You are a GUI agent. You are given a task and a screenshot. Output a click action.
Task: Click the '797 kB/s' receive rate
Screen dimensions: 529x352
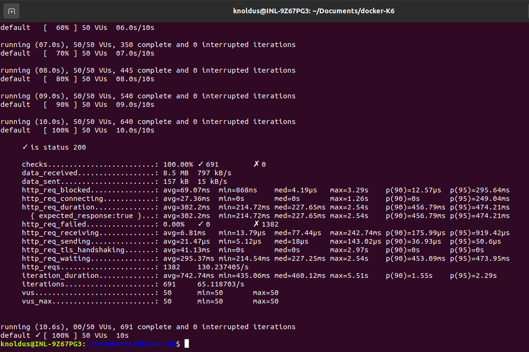tap(215, 173)
